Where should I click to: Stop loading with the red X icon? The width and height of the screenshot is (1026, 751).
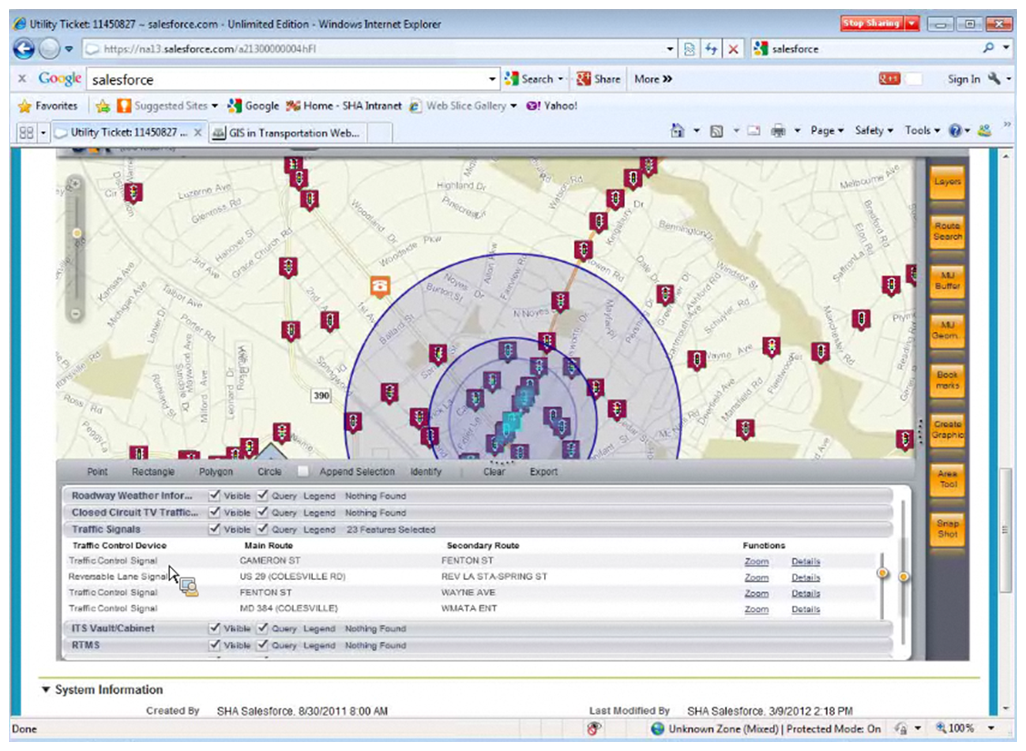(733, 49)
